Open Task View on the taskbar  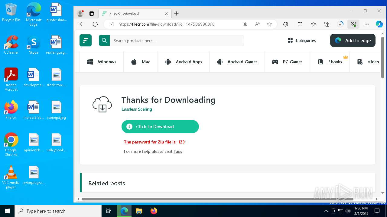click(x=109, y=211)
